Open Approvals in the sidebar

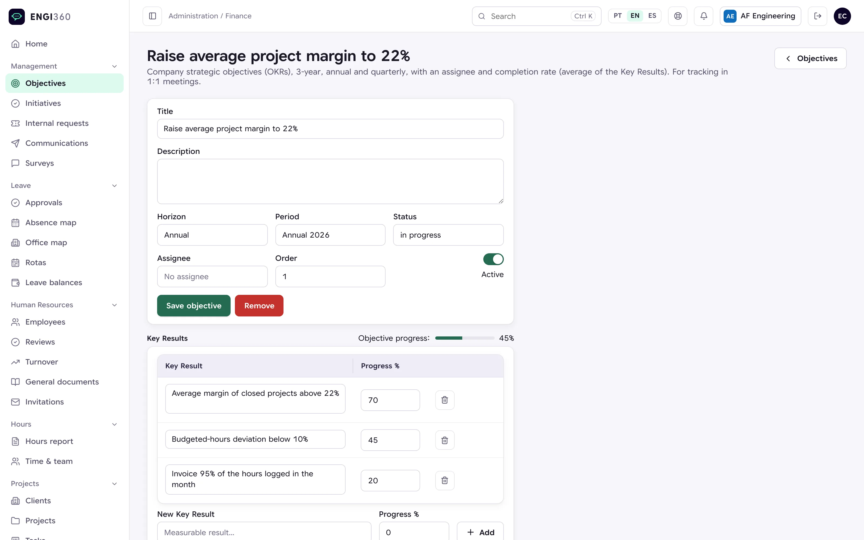[x=65, y=202]
